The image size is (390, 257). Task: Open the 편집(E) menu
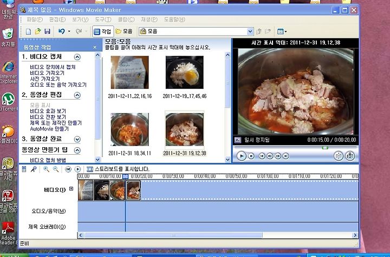pos(57,19)
